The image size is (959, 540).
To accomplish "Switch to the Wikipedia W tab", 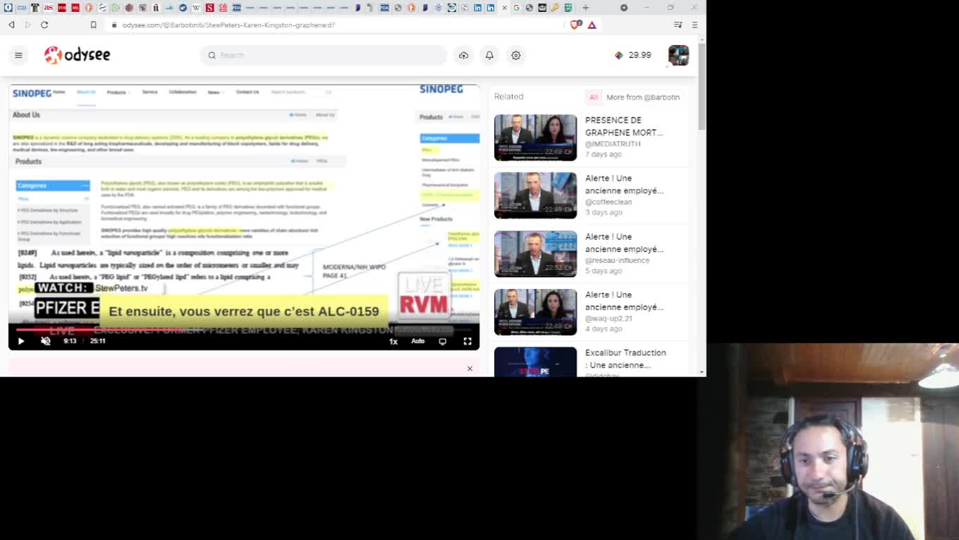I will [x=196, y=8].
